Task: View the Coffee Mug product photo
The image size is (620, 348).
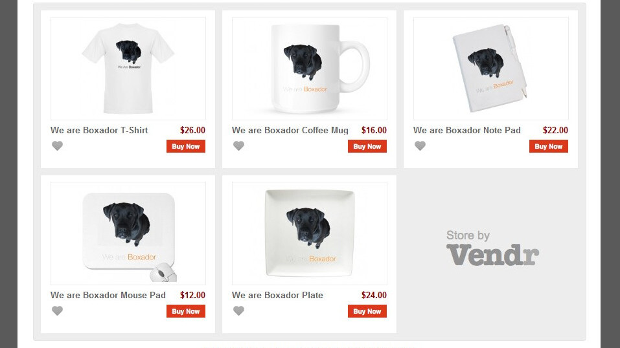Action: pos(310,69)
